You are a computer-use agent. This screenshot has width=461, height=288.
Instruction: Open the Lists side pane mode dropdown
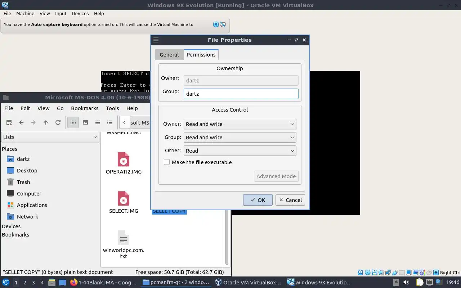(50, 137)
